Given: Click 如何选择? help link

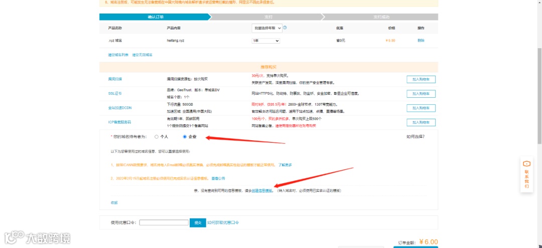Looking at the screenshot, I should point(416,137).
